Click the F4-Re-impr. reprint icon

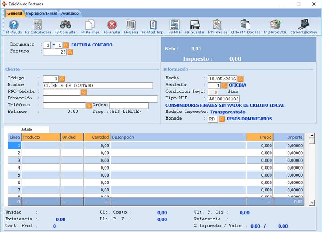tap(90, 25)
